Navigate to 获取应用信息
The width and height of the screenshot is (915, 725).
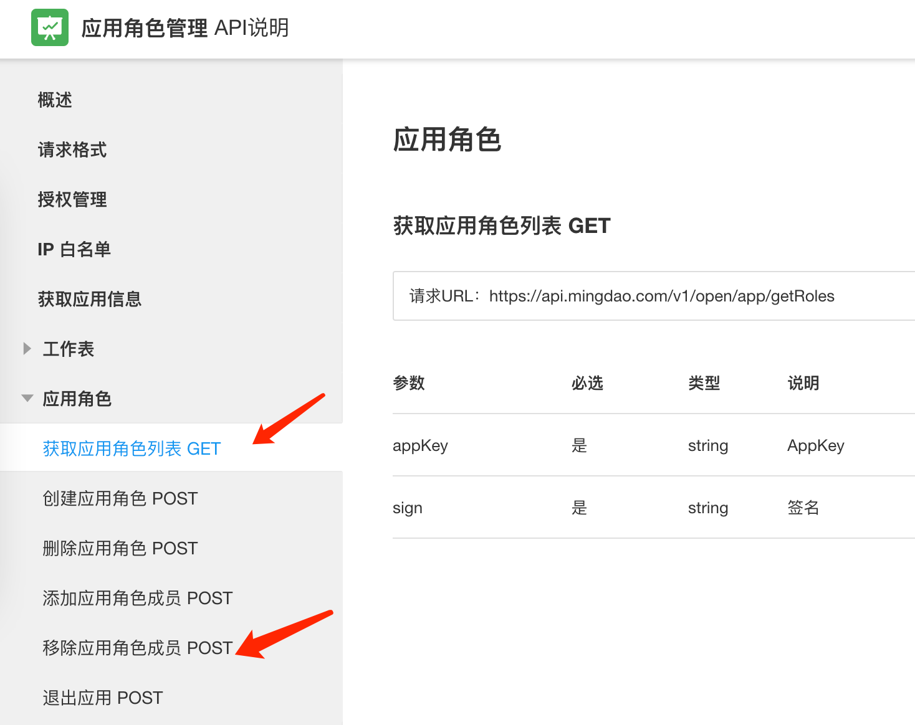pyautogui.click(x=90, y=299)
